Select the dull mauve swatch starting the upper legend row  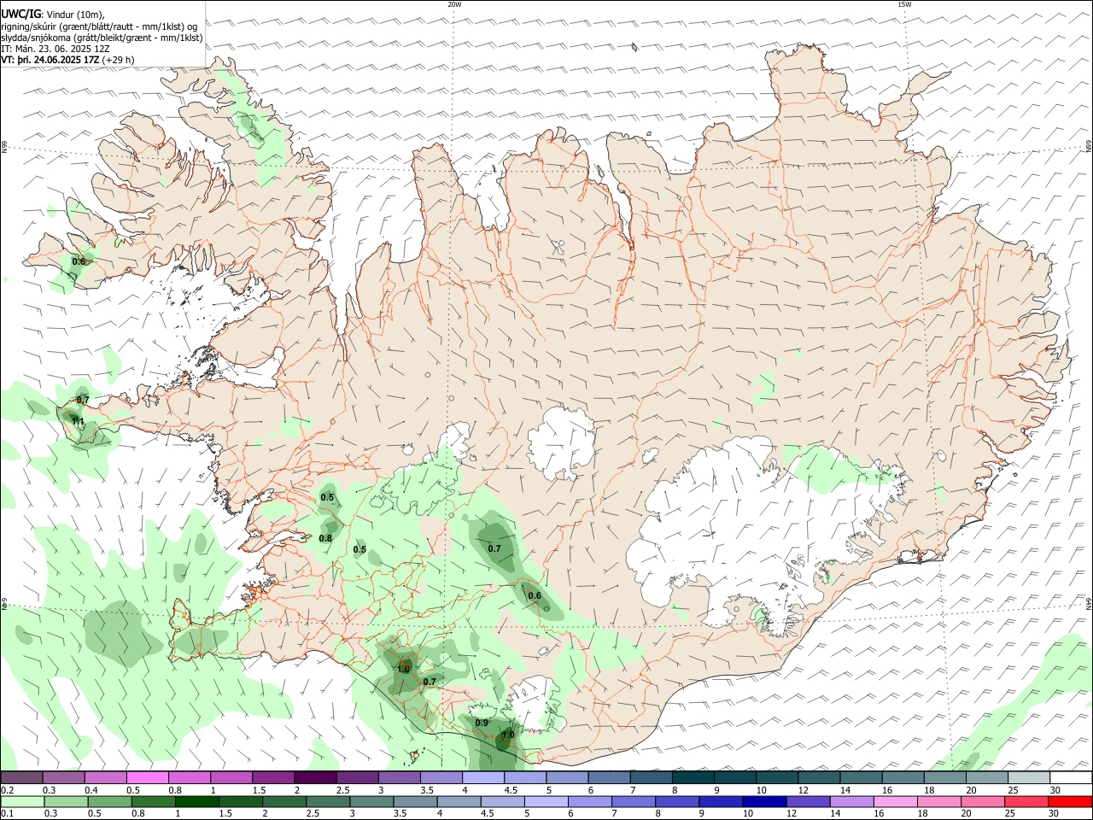coord(22,777)
